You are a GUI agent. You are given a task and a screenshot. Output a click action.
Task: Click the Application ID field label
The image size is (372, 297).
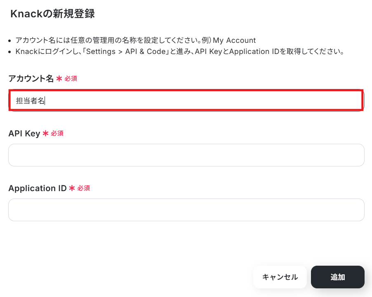[38, 188]
